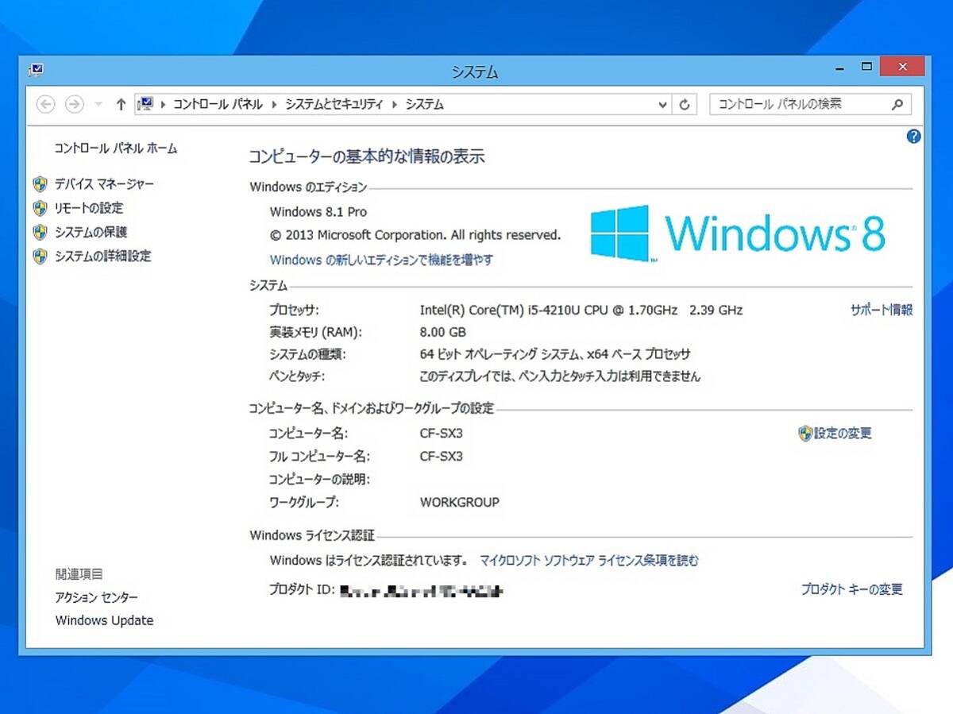Image resolution: width=953 pixels, height=714 pixels.
Task: Click 設定の変更 link
Action: tap(843, 434)
